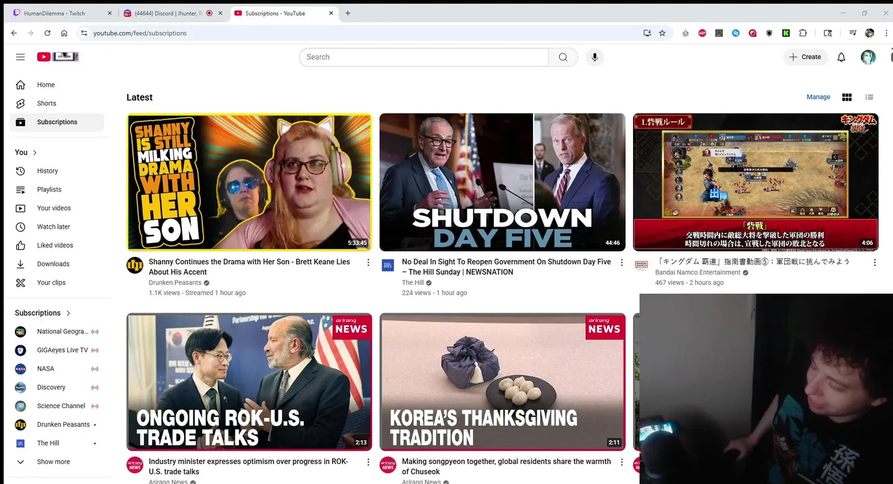The width and height of the screenshot is (893, 484).
Task: Open a new browser tab
Action: pos(347,13)
